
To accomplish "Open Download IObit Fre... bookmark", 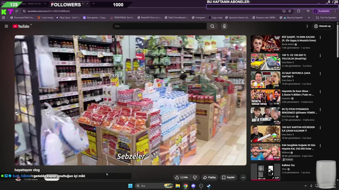I will click(x=22, y=18).
